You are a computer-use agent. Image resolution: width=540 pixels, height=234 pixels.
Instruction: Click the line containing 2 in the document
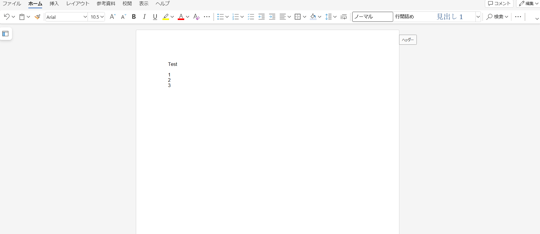[x=169, y=80]
